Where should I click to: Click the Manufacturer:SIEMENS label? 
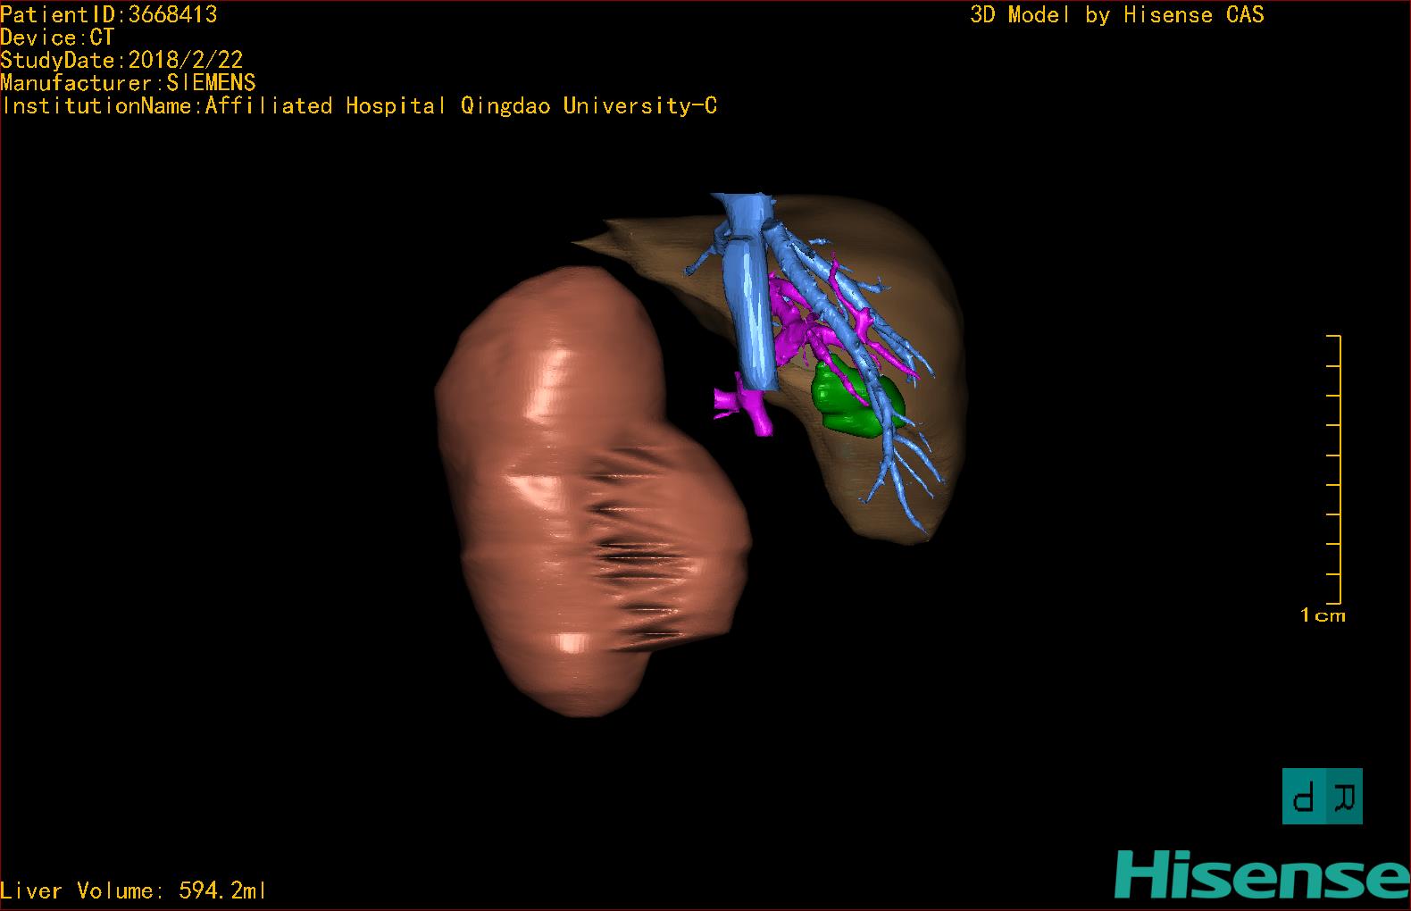(x=128, y=83)
